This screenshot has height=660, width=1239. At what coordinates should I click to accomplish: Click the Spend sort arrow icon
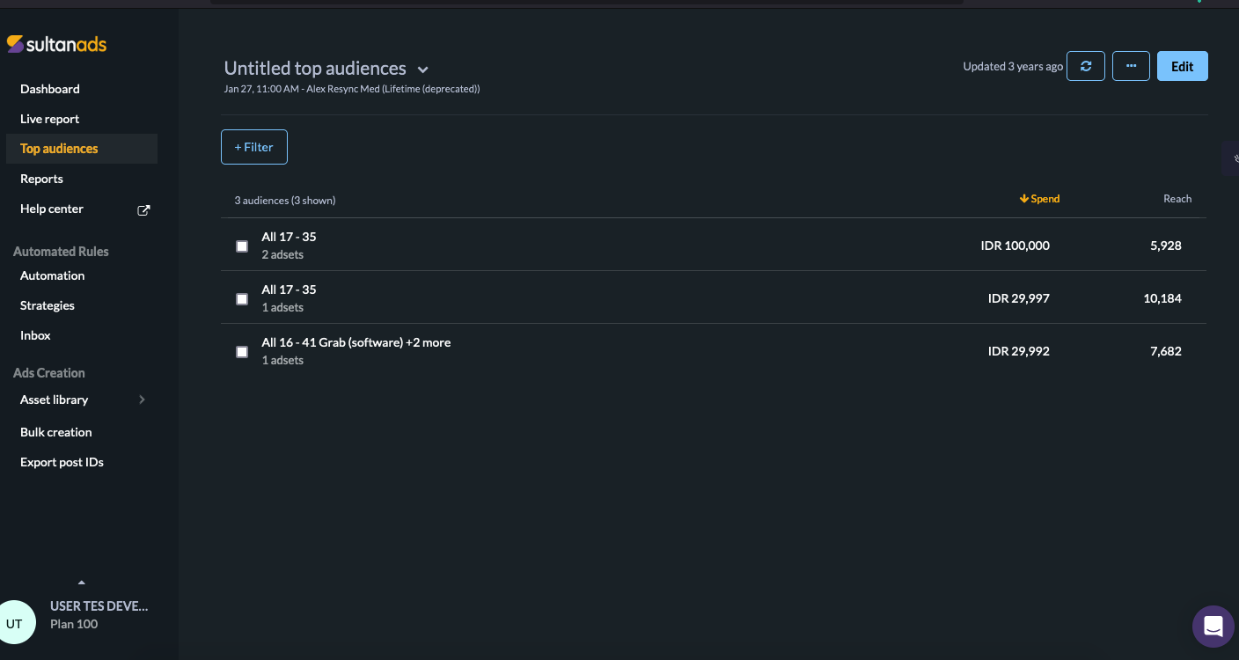tap(1023, 199)
